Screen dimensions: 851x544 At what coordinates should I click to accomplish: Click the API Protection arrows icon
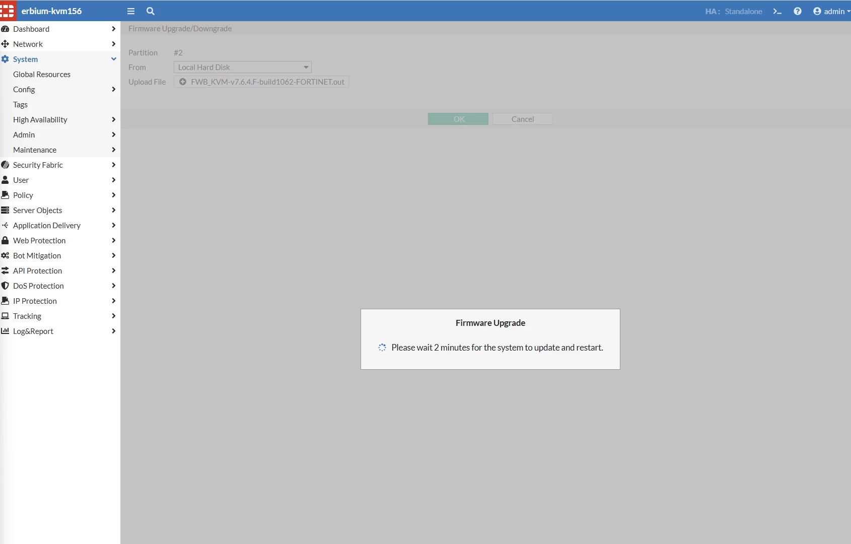5,270
